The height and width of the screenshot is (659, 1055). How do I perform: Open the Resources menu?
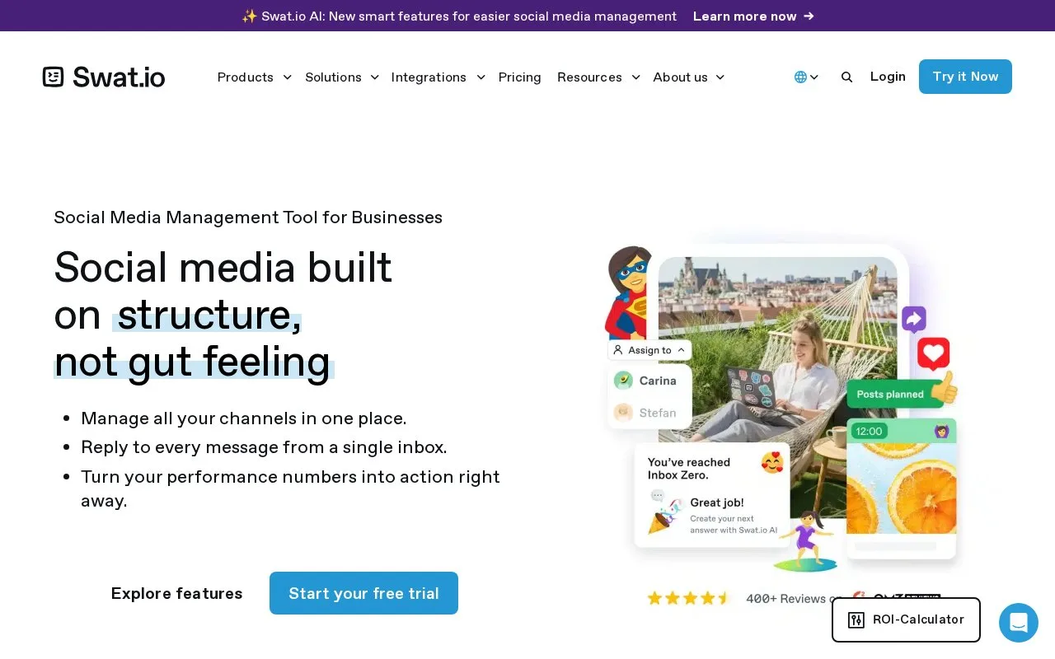pos(589,77)
